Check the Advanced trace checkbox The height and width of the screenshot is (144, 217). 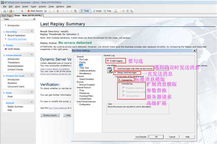coord(124,96)
